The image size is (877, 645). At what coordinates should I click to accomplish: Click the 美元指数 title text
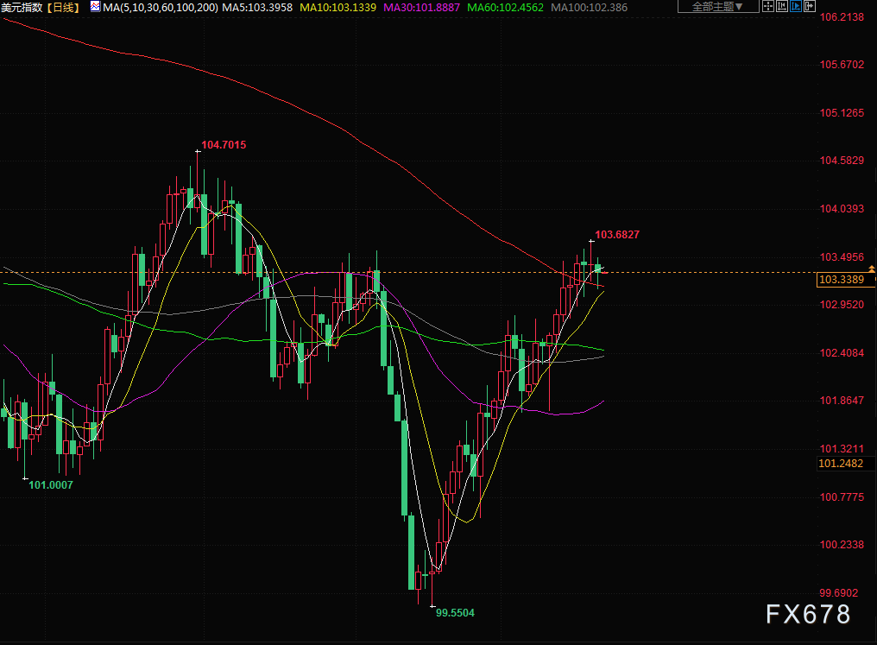pyautogui.click(x=22, y=7)
